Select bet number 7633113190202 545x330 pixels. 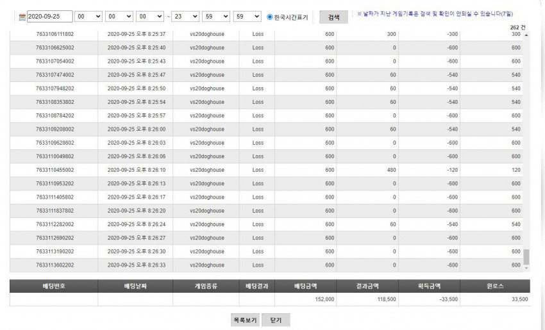click(55, 251)
